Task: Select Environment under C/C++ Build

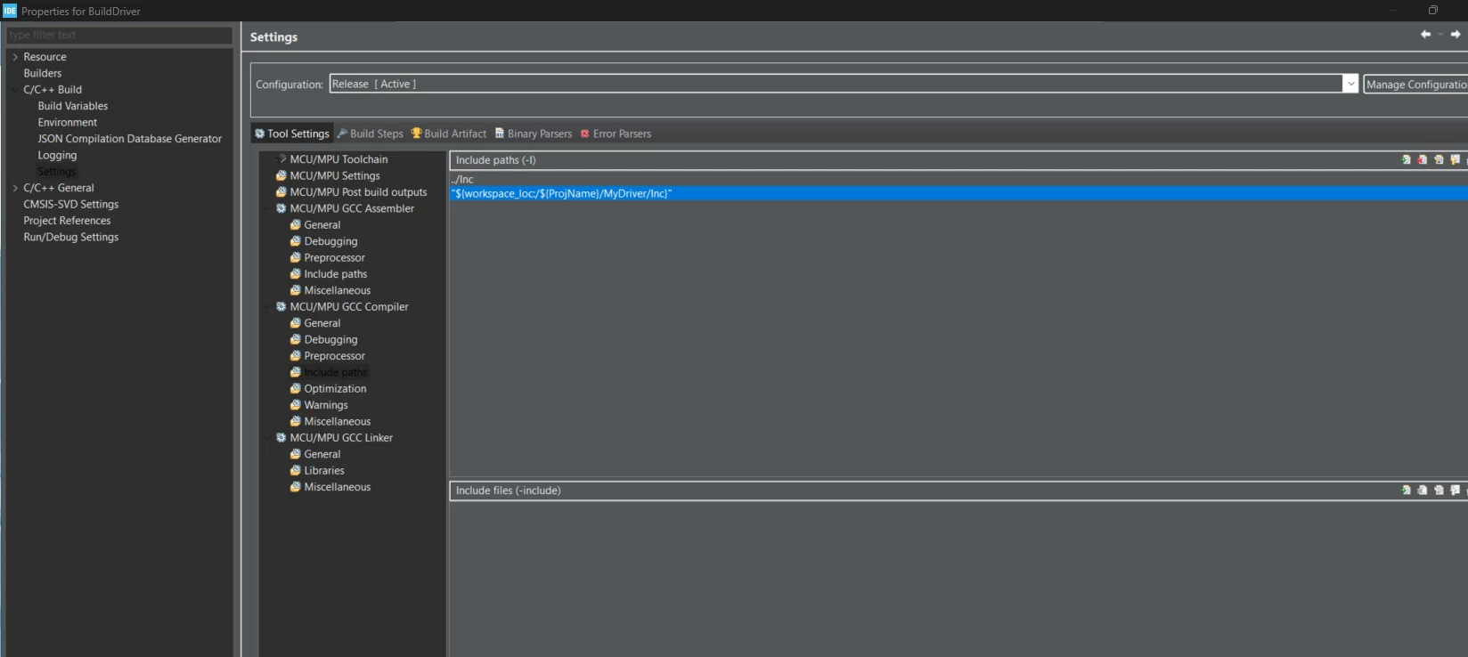Action: click(x=68, y=123)
